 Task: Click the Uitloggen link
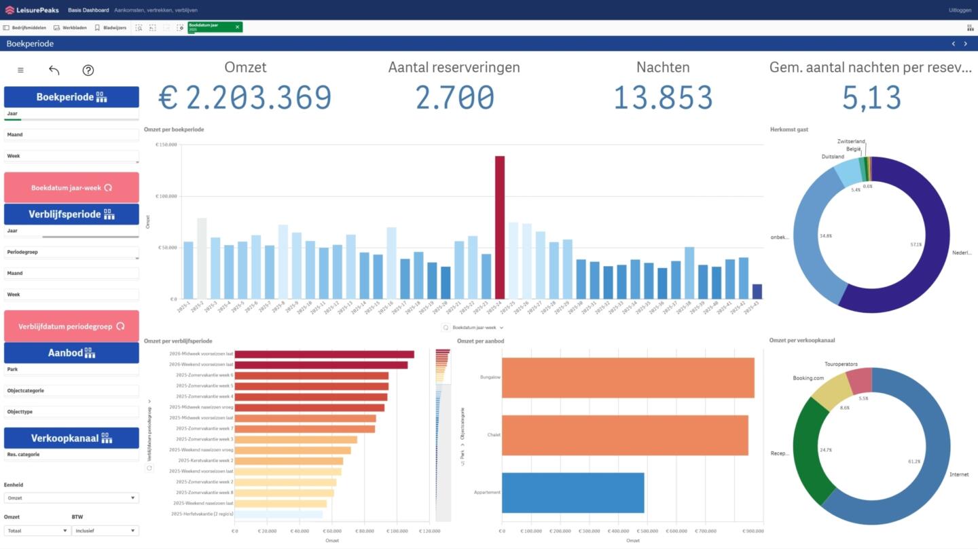click(x=960, y=10)
